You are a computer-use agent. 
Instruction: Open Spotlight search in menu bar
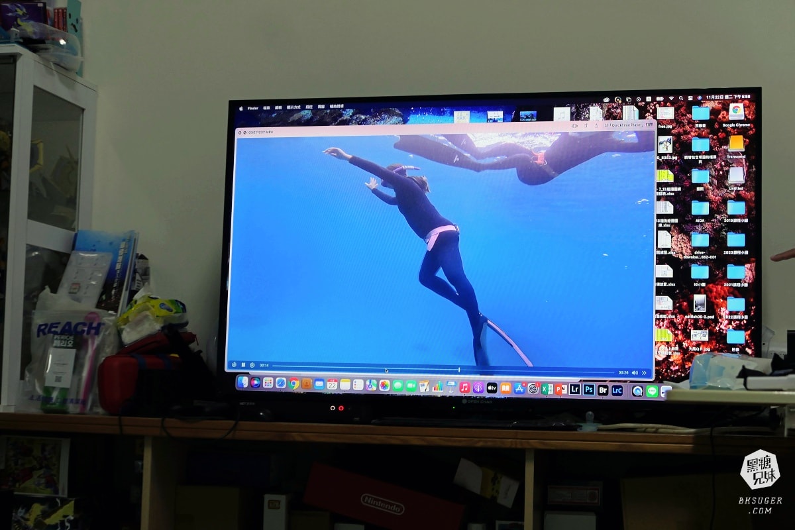[682, 98]
